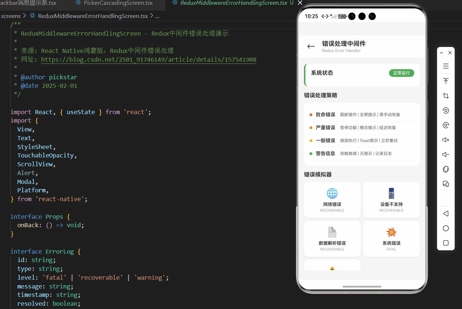Minimize the emulator side toolbar

442,53
